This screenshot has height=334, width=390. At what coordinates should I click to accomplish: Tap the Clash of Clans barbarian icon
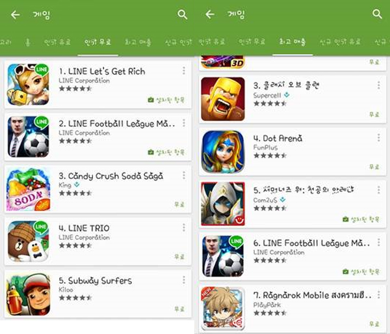click(x=223, y=99)
